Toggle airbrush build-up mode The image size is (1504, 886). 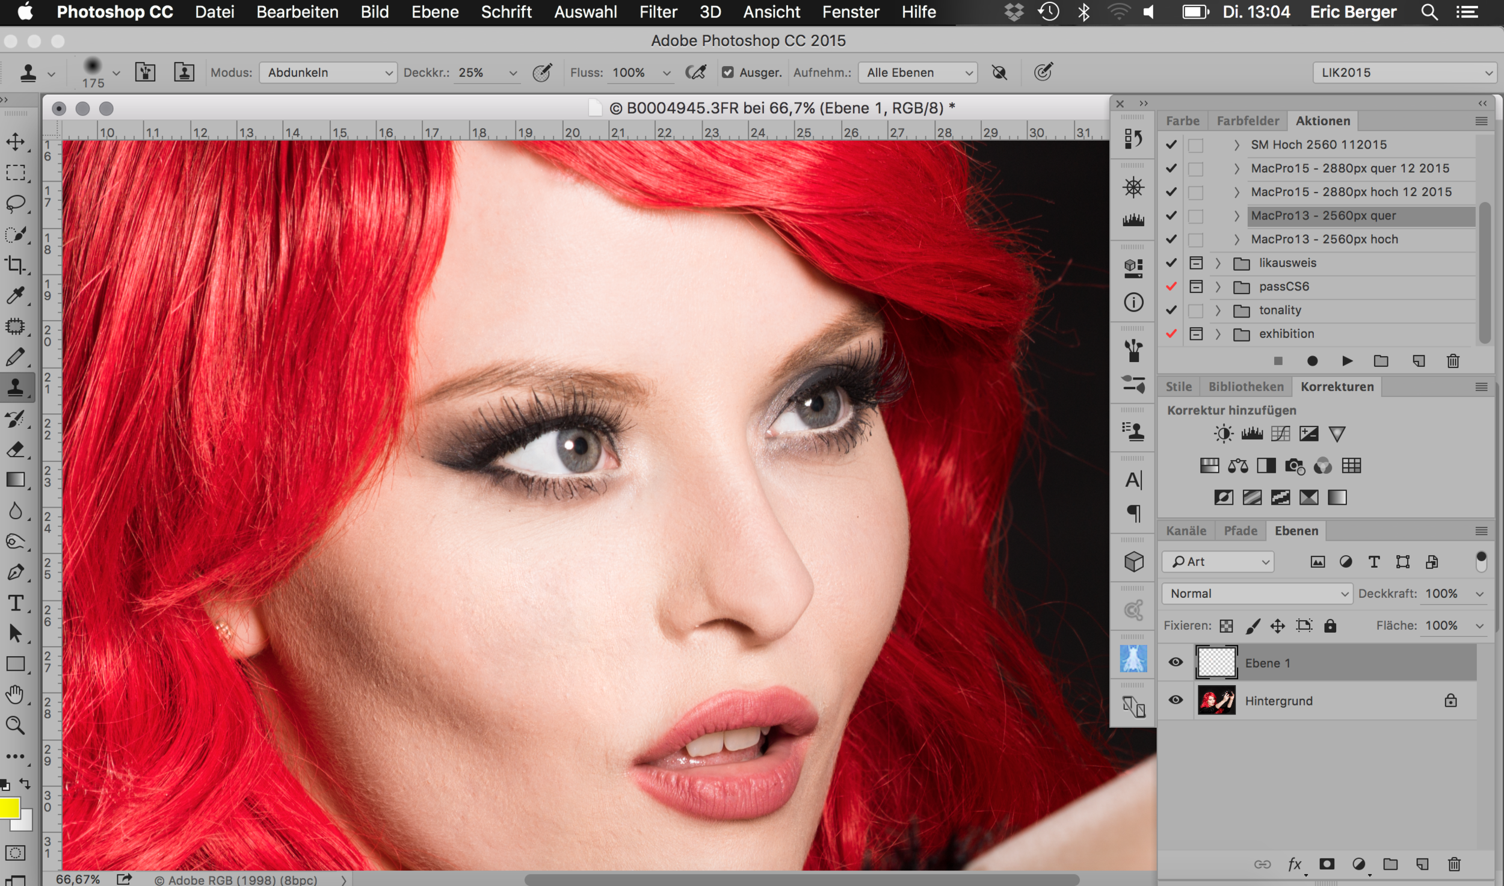696,73
